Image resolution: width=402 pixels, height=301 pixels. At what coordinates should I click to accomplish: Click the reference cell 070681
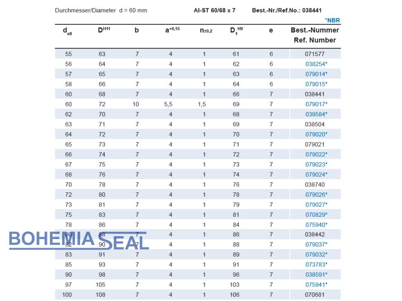click(x=315, y=295)
